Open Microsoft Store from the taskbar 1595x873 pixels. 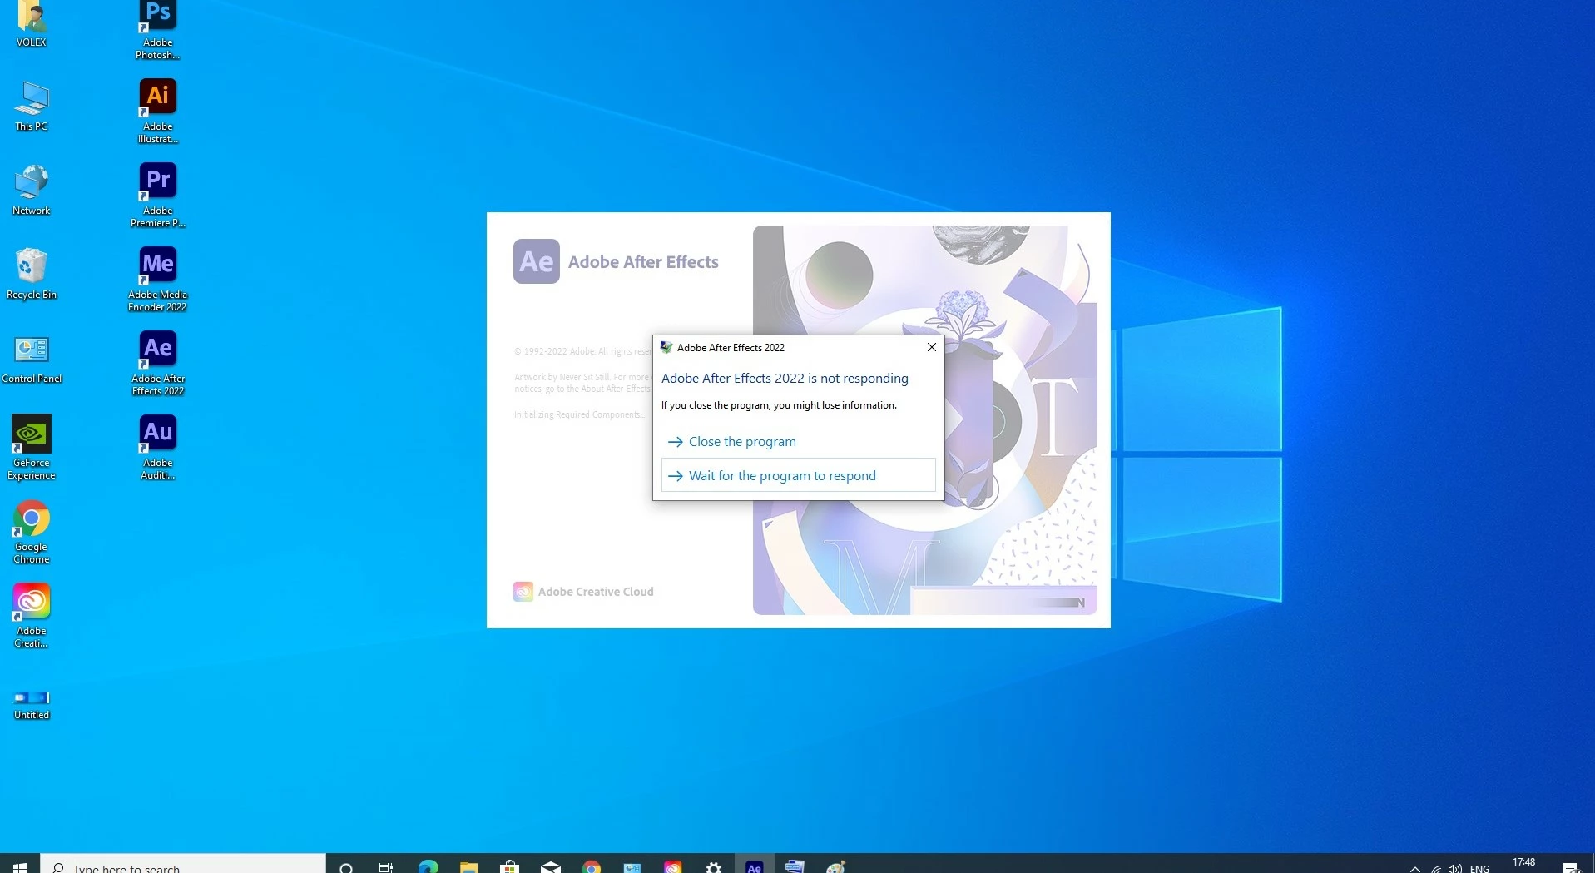pos(509,868)
